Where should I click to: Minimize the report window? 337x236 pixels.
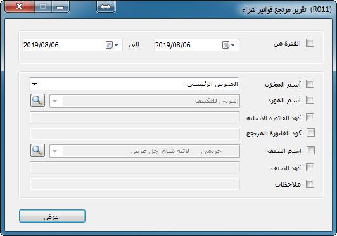click(60, 6)
